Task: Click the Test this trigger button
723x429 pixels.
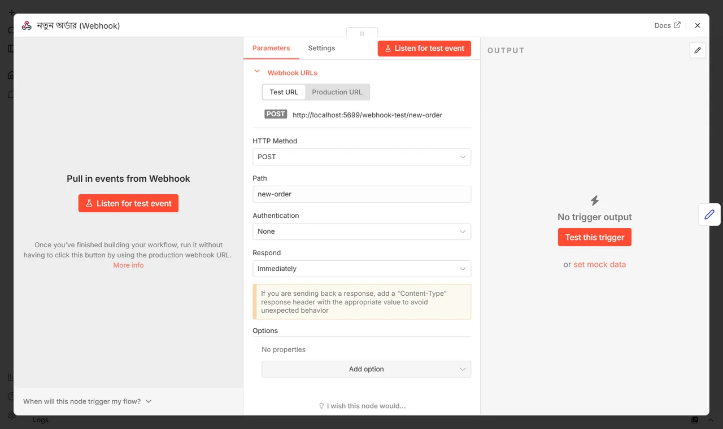Action: (x=595, y=237)
